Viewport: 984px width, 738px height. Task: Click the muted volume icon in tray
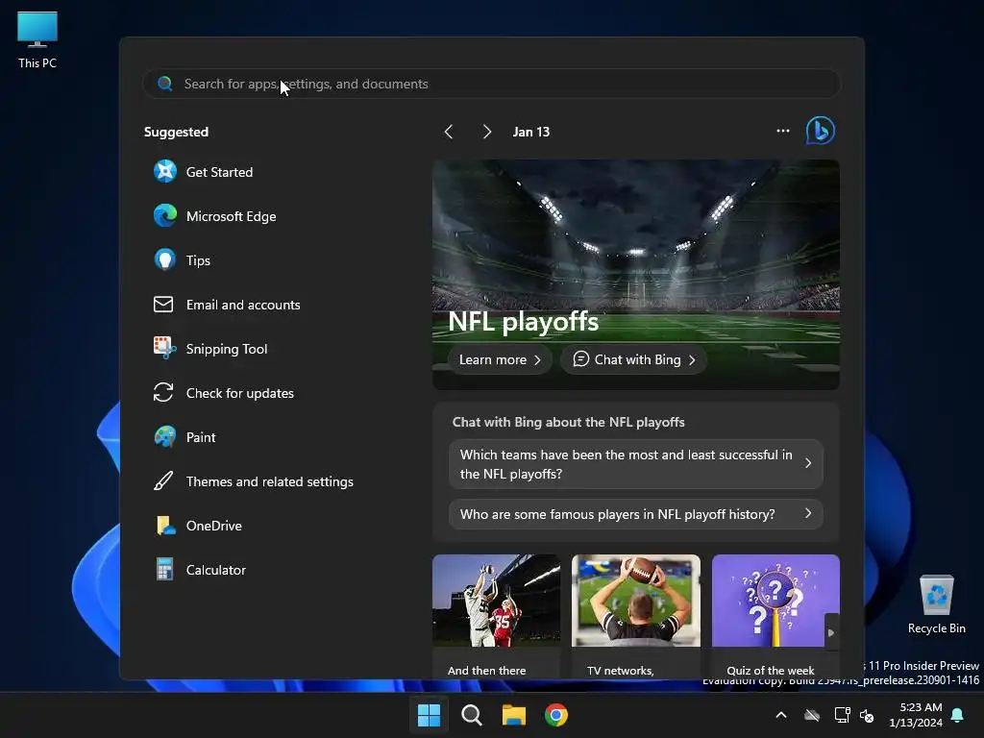(x=867, y=715)
